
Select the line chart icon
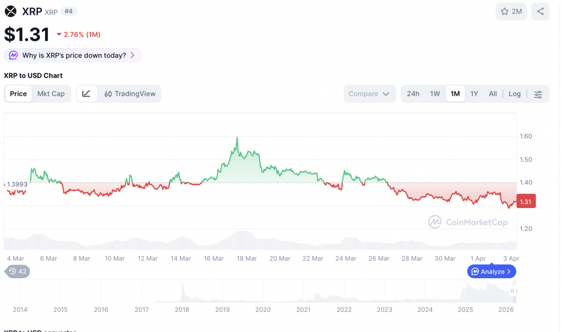point(86,93)
